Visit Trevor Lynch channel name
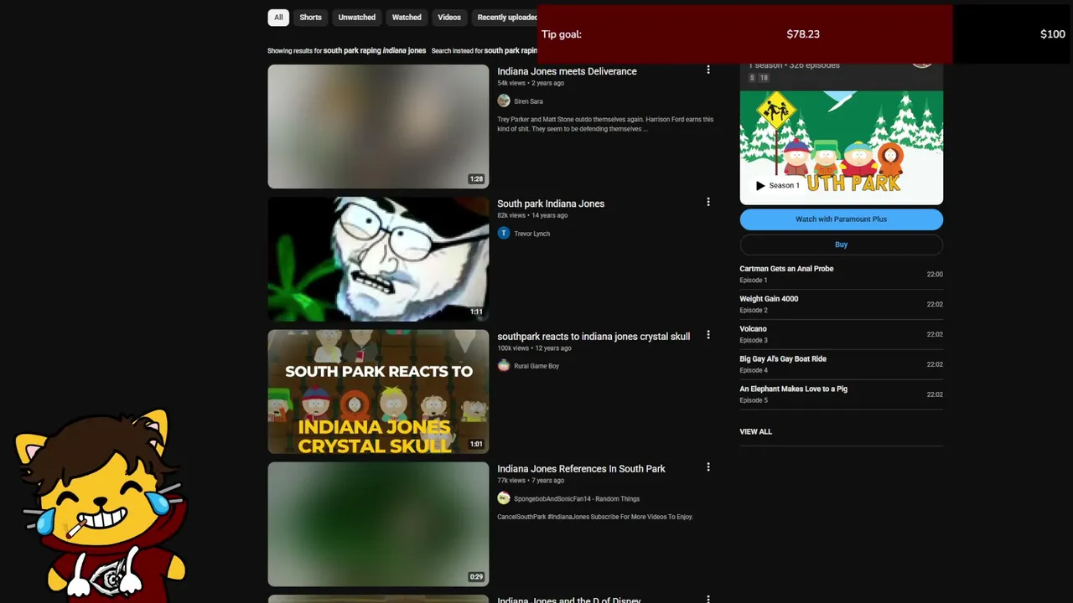 pyautogui.click(x=532, y=234)
